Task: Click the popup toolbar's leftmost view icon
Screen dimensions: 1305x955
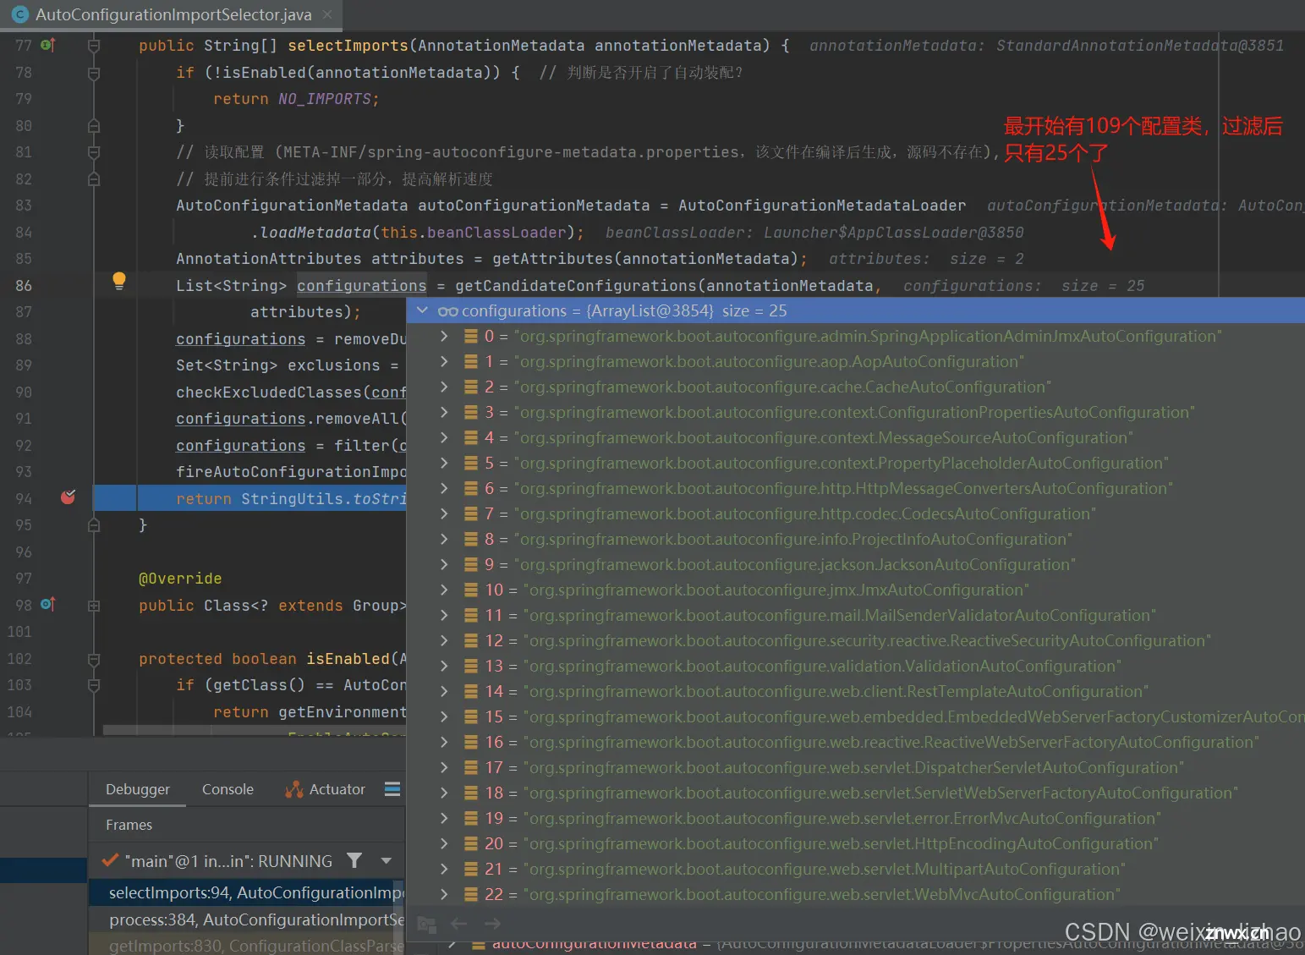Action: point(427,925)
